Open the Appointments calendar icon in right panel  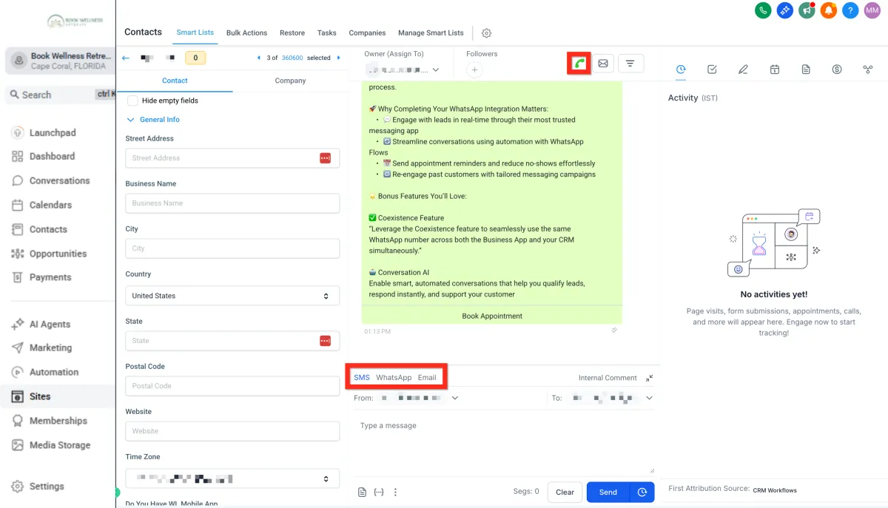coord(774,69)
